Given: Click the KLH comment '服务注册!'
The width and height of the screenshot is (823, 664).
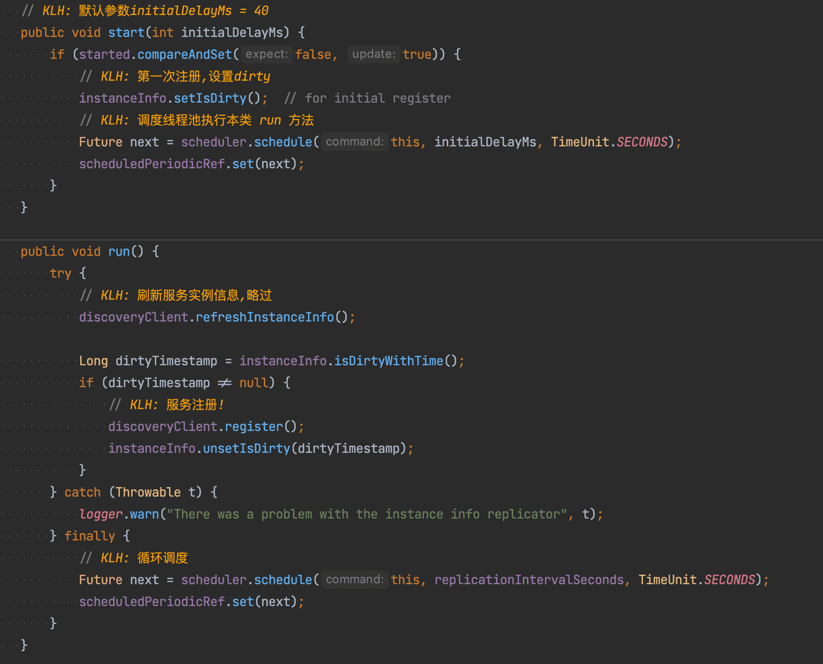Looking at the screenshot, I should click(x=167, y=405).
